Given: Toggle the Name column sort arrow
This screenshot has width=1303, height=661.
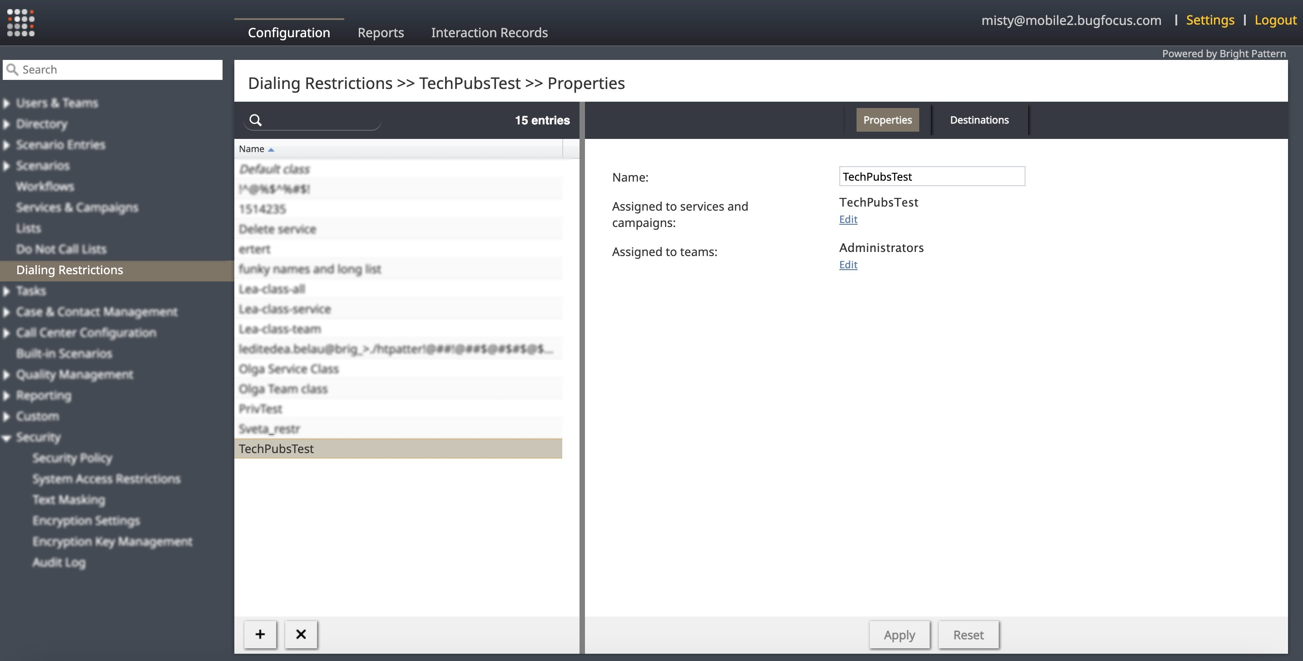Looking at the screenshot, I should pos(271,150).
